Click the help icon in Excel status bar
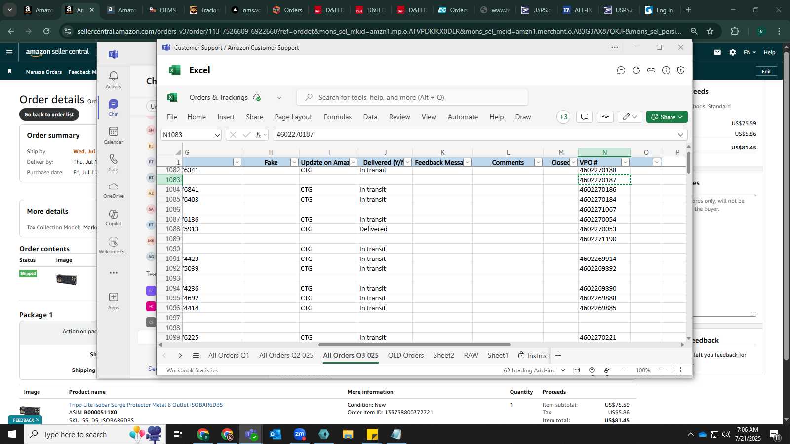790x444 pixels. 592,370
